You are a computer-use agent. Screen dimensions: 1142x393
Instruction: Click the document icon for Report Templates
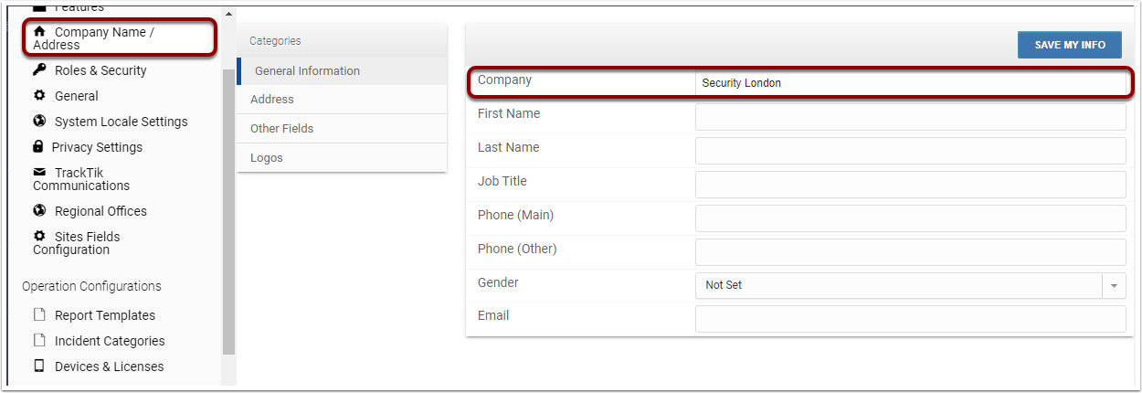39,314
